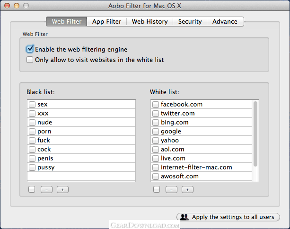Select the internet-filter-mac.com list row

coord(196,167)
